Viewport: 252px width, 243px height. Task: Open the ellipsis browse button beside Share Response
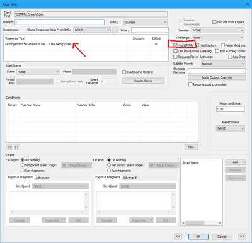pos(115,30)
